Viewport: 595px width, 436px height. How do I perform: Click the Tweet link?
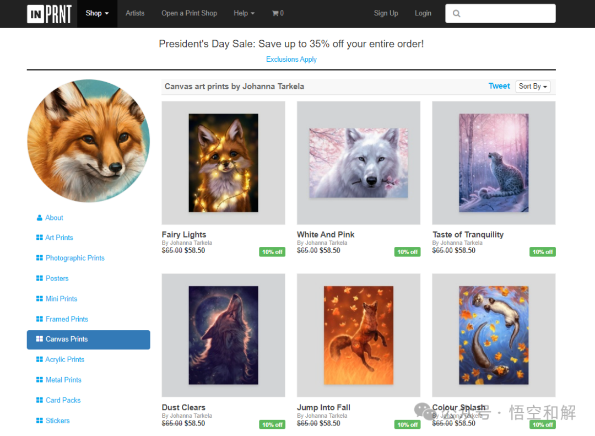coord(499,86)
